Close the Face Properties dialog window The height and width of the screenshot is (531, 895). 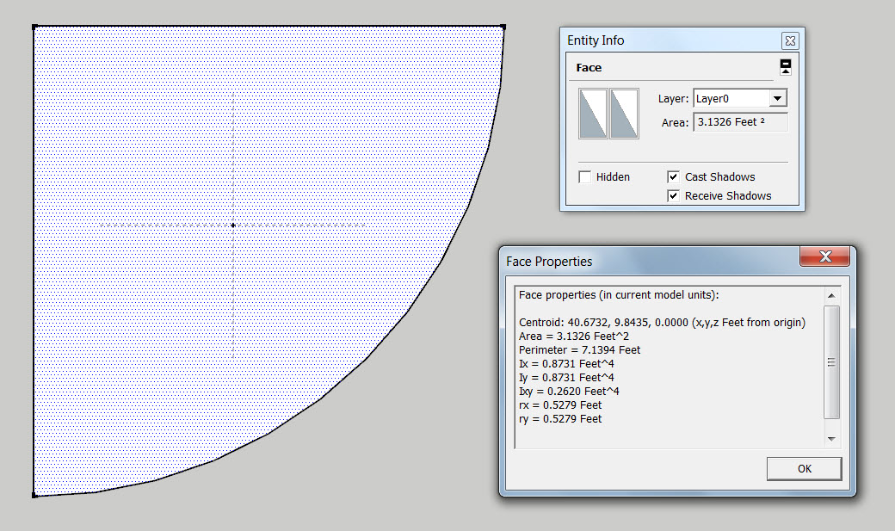(x=825, y=257)
